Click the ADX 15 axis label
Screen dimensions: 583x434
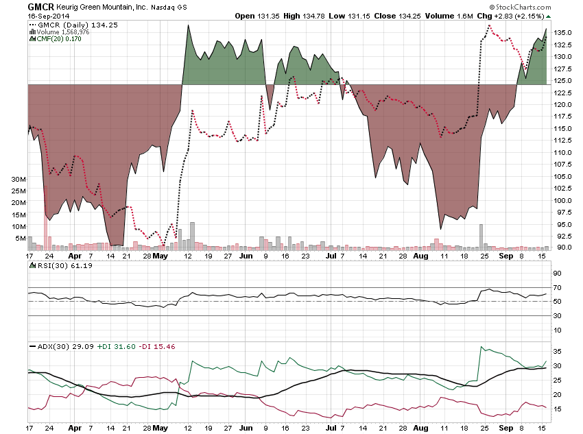557,409
